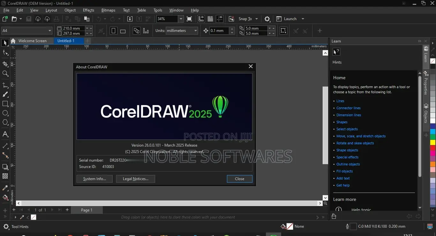
Task: Select the Rectangle tool
Action: (x=5, y=104)
